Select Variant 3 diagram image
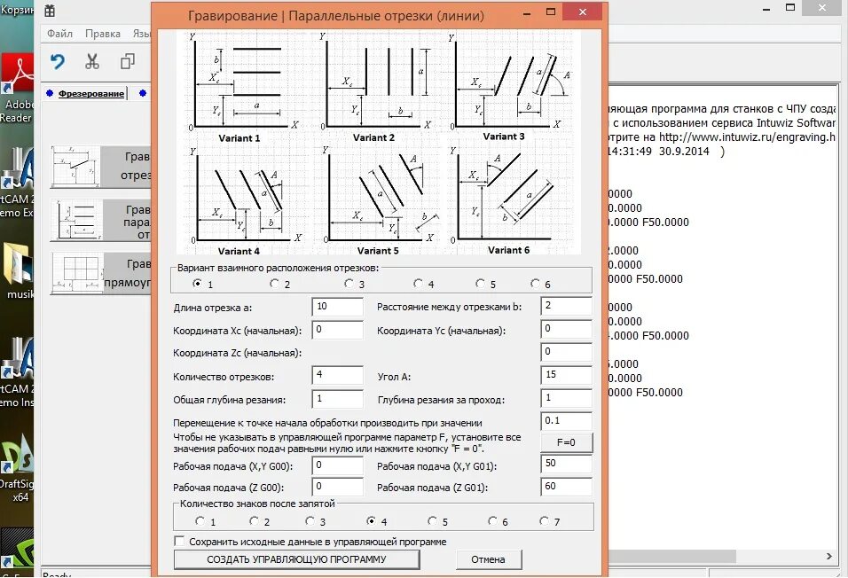This screenshot has height=578, width=848. pos(508,88)
